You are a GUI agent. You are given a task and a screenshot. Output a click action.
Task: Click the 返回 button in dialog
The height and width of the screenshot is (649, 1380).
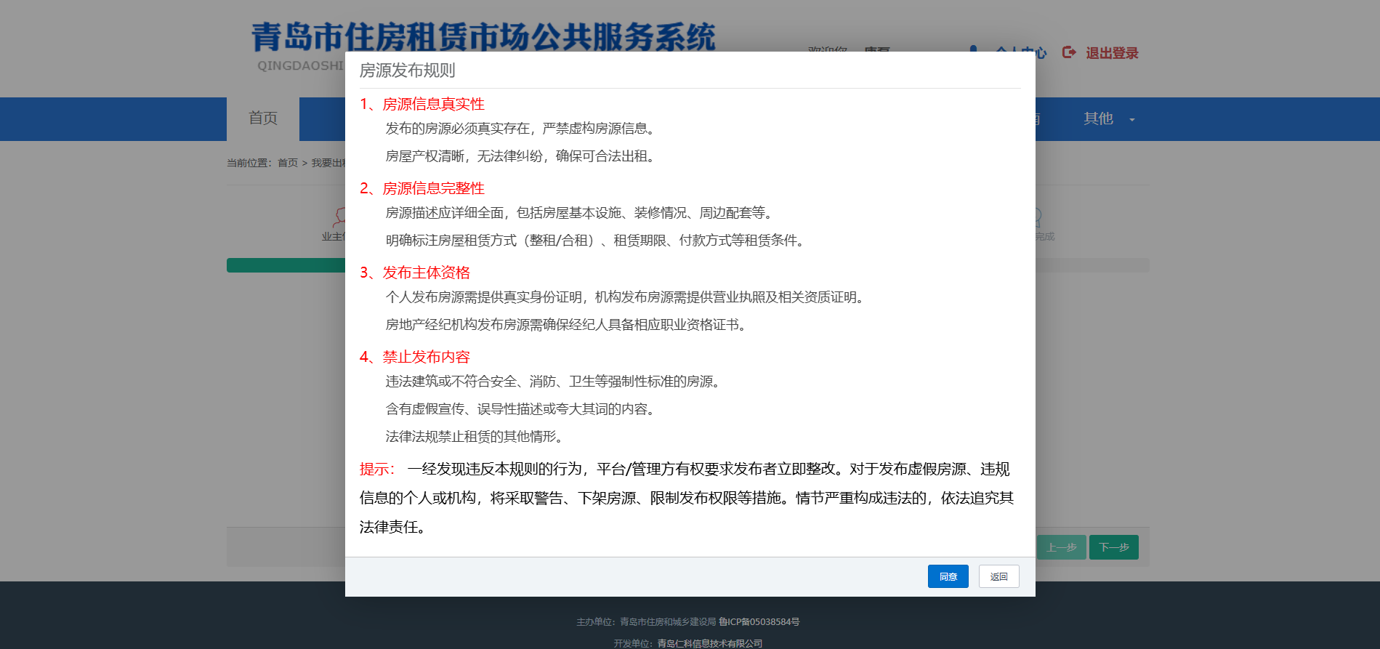click(998, 576)
